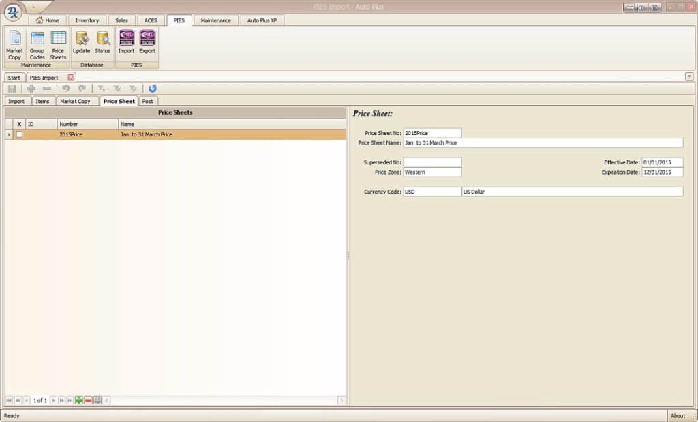This screenshot has width=698, height=422.
Task: Select the Start document tab
Action: point(14,78)
